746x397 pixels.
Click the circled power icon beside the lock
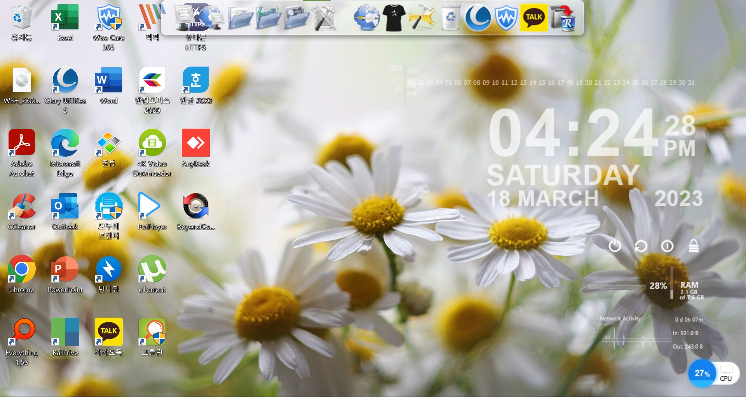pyautogui.click(x=667, y=246)
